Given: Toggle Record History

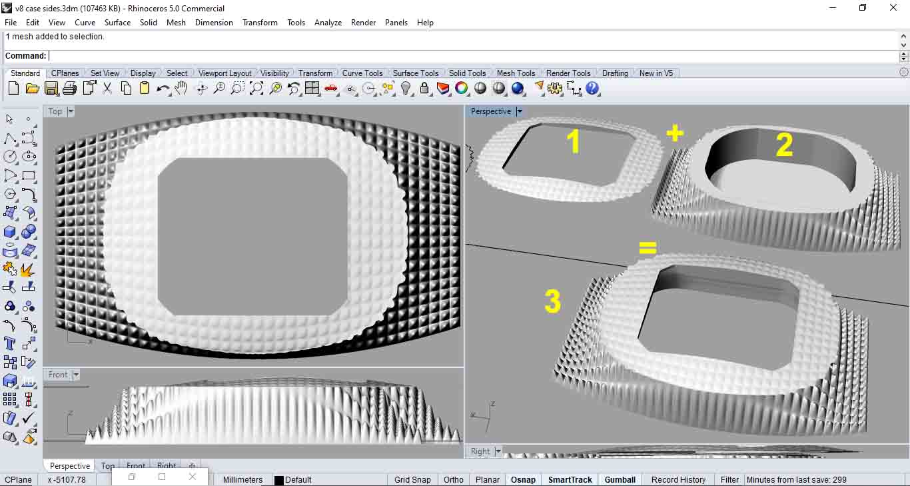Looking at the screenshot, I should (679, 479).
